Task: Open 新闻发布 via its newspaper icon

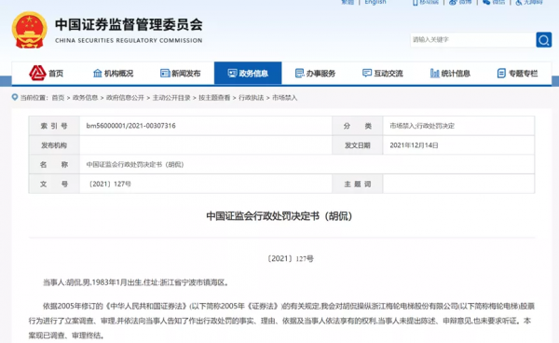Action: (165, 73)
